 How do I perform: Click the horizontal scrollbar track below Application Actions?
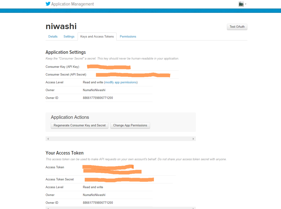coord(121,139)
